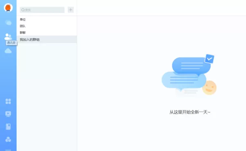Open the cloud drive sidebar icon
The height and width of the screenshot is (151, 246).
click(8, 51)
